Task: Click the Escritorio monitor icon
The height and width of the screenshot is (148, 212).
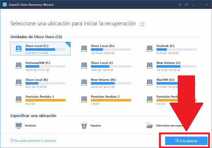Action: click(x=19, y=126)
